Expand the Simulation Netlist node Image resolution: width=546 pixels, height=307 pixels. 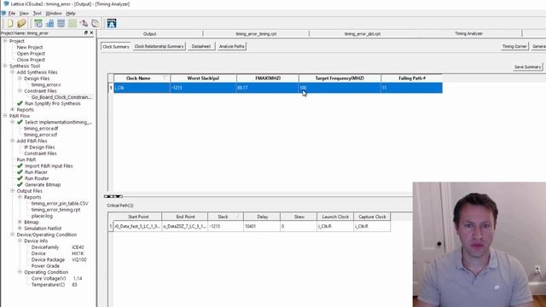click(x=20, y=229)
